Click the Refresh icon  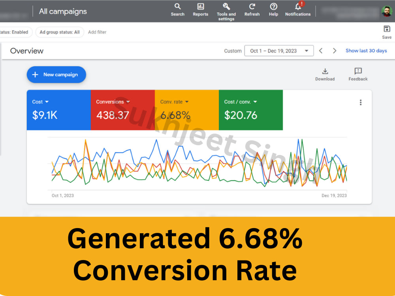252,10
